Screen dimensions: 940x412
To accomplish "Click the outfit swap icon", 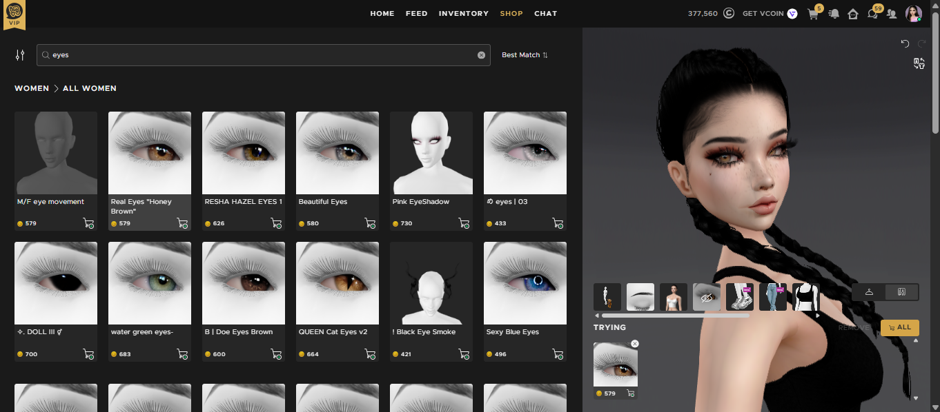I will point(919,63).
